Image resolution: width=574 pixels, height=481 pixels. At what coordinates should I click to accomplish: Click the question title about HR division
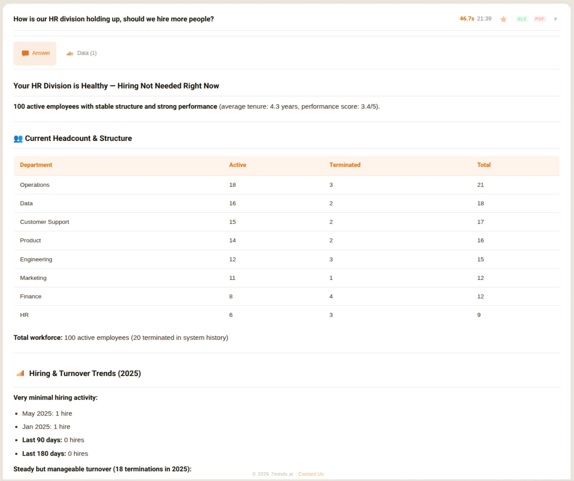point(113,19)
